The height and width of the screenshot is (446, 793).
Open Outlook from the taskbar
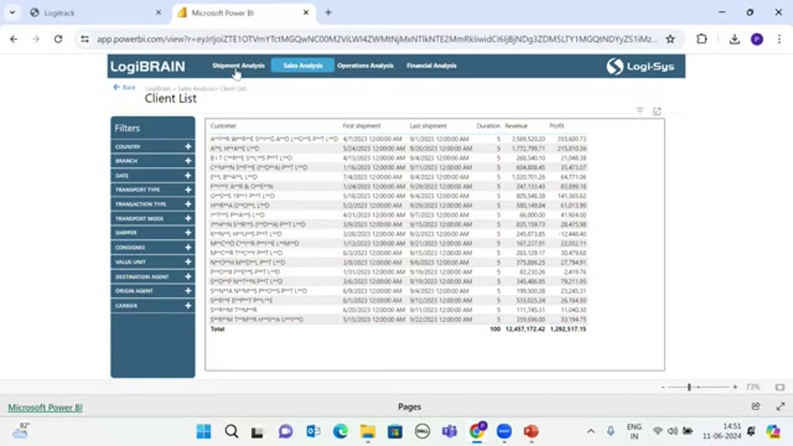tap(313, 431)
